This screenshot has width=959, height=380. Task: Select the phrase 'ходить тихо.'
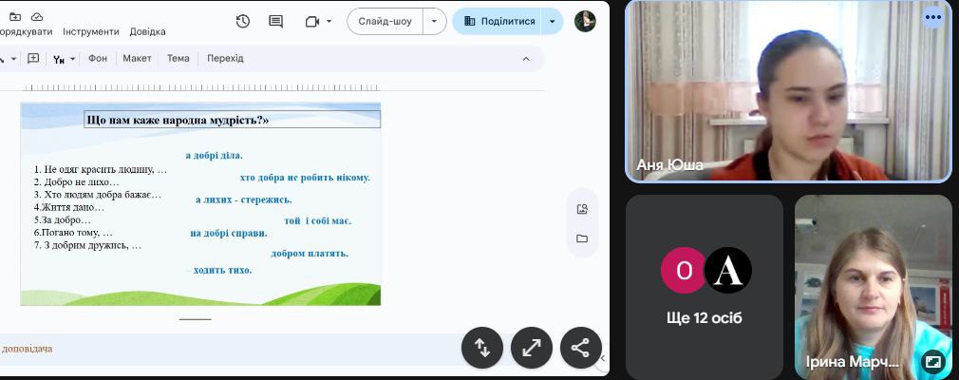(222, 270)
